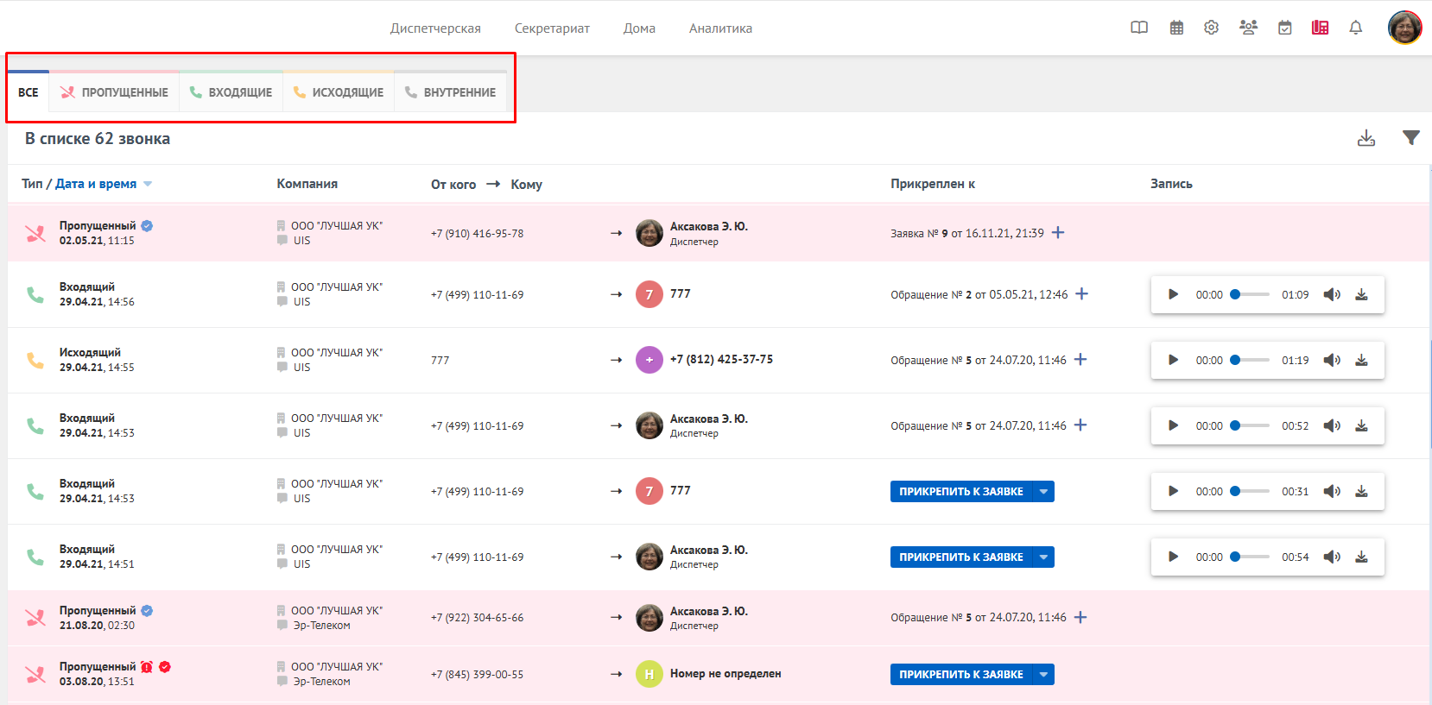Click the red directory icon in header
The image size is (1432, 705).
1320,28
